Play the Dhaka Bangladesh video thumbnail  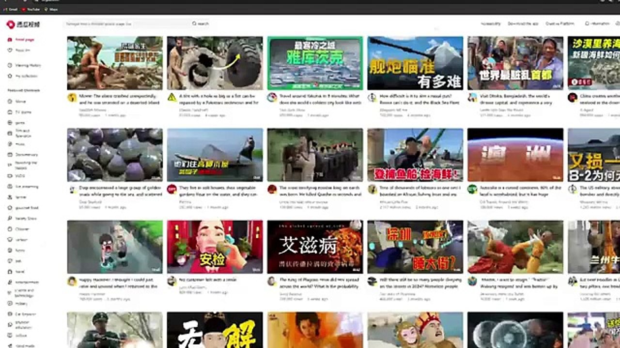[x=515, y=63]
